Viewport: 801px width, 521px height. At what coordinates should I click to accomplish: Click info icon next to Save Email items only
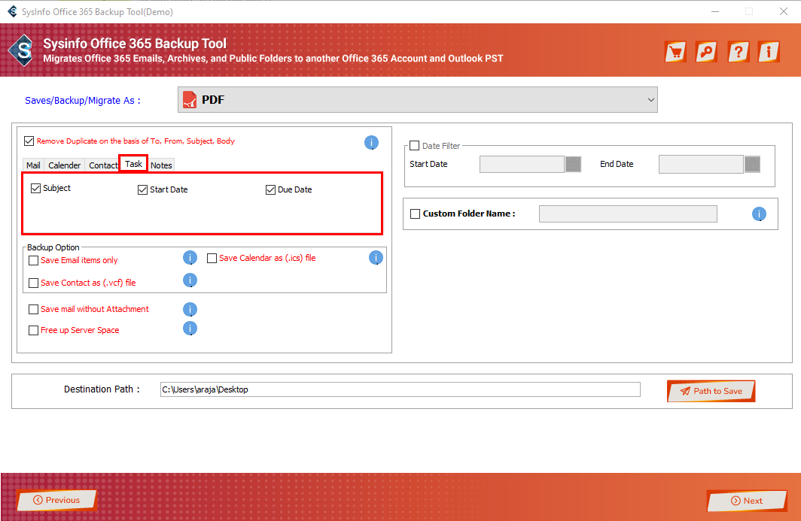pyautogui.click(x=190, y=258)
